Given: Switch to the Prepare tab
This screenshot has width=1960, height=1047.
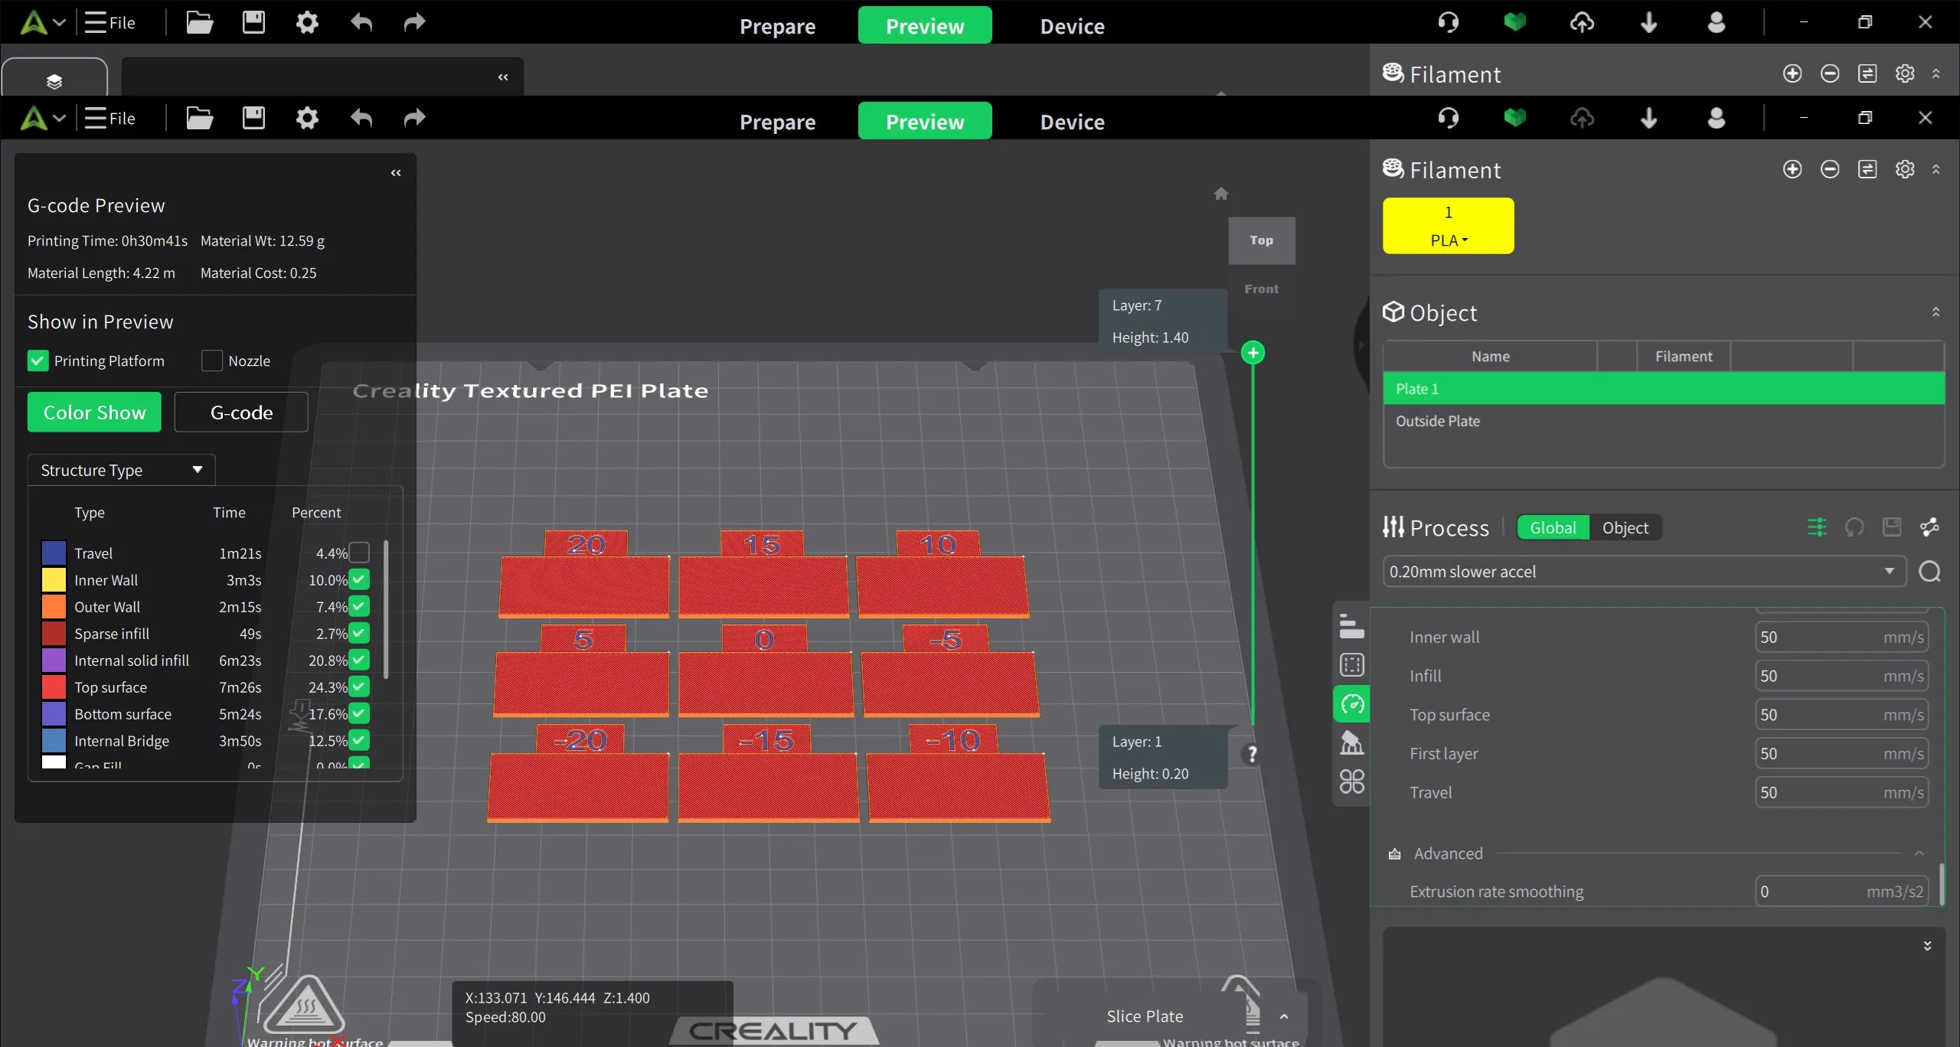Looking at the screenshot, I should point(777,122).
